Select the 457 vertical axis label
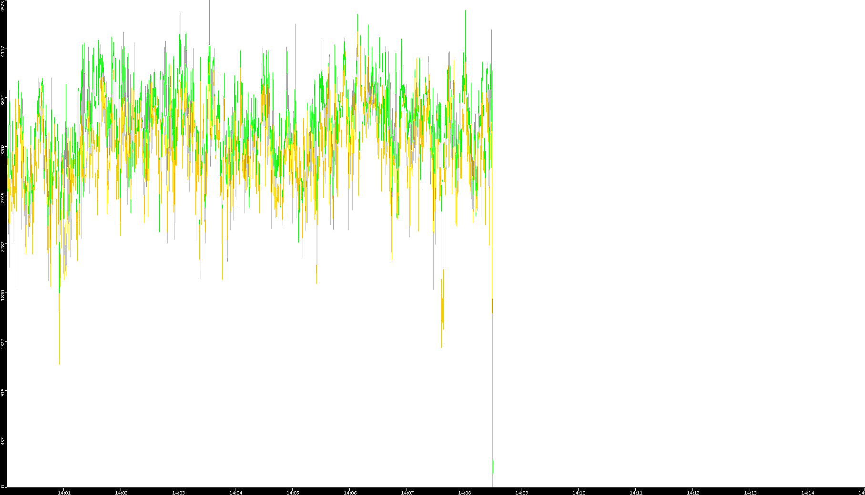 [3, 441]
